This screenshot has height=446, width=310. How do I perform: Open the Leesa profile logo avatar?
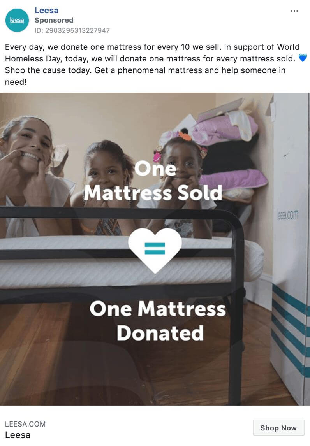click(17, 20)
